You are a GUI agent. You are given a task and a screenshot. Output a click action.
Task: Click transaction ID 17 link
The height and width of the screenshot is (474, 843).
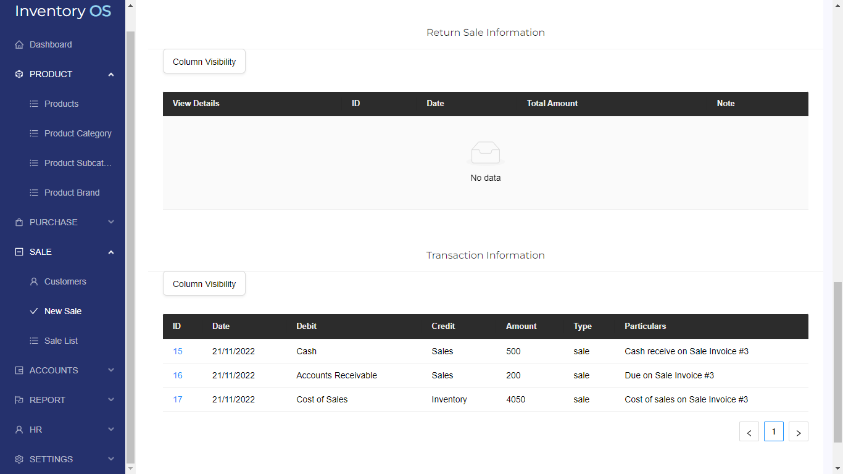coord(178,399)
